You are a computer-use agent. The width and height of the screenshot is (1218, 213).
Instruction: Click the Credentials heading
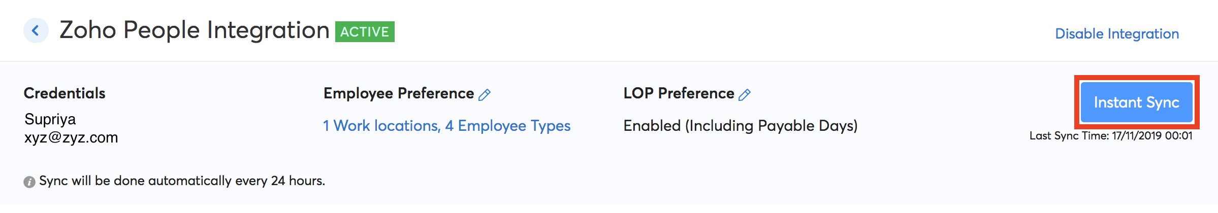pos(65,93)
